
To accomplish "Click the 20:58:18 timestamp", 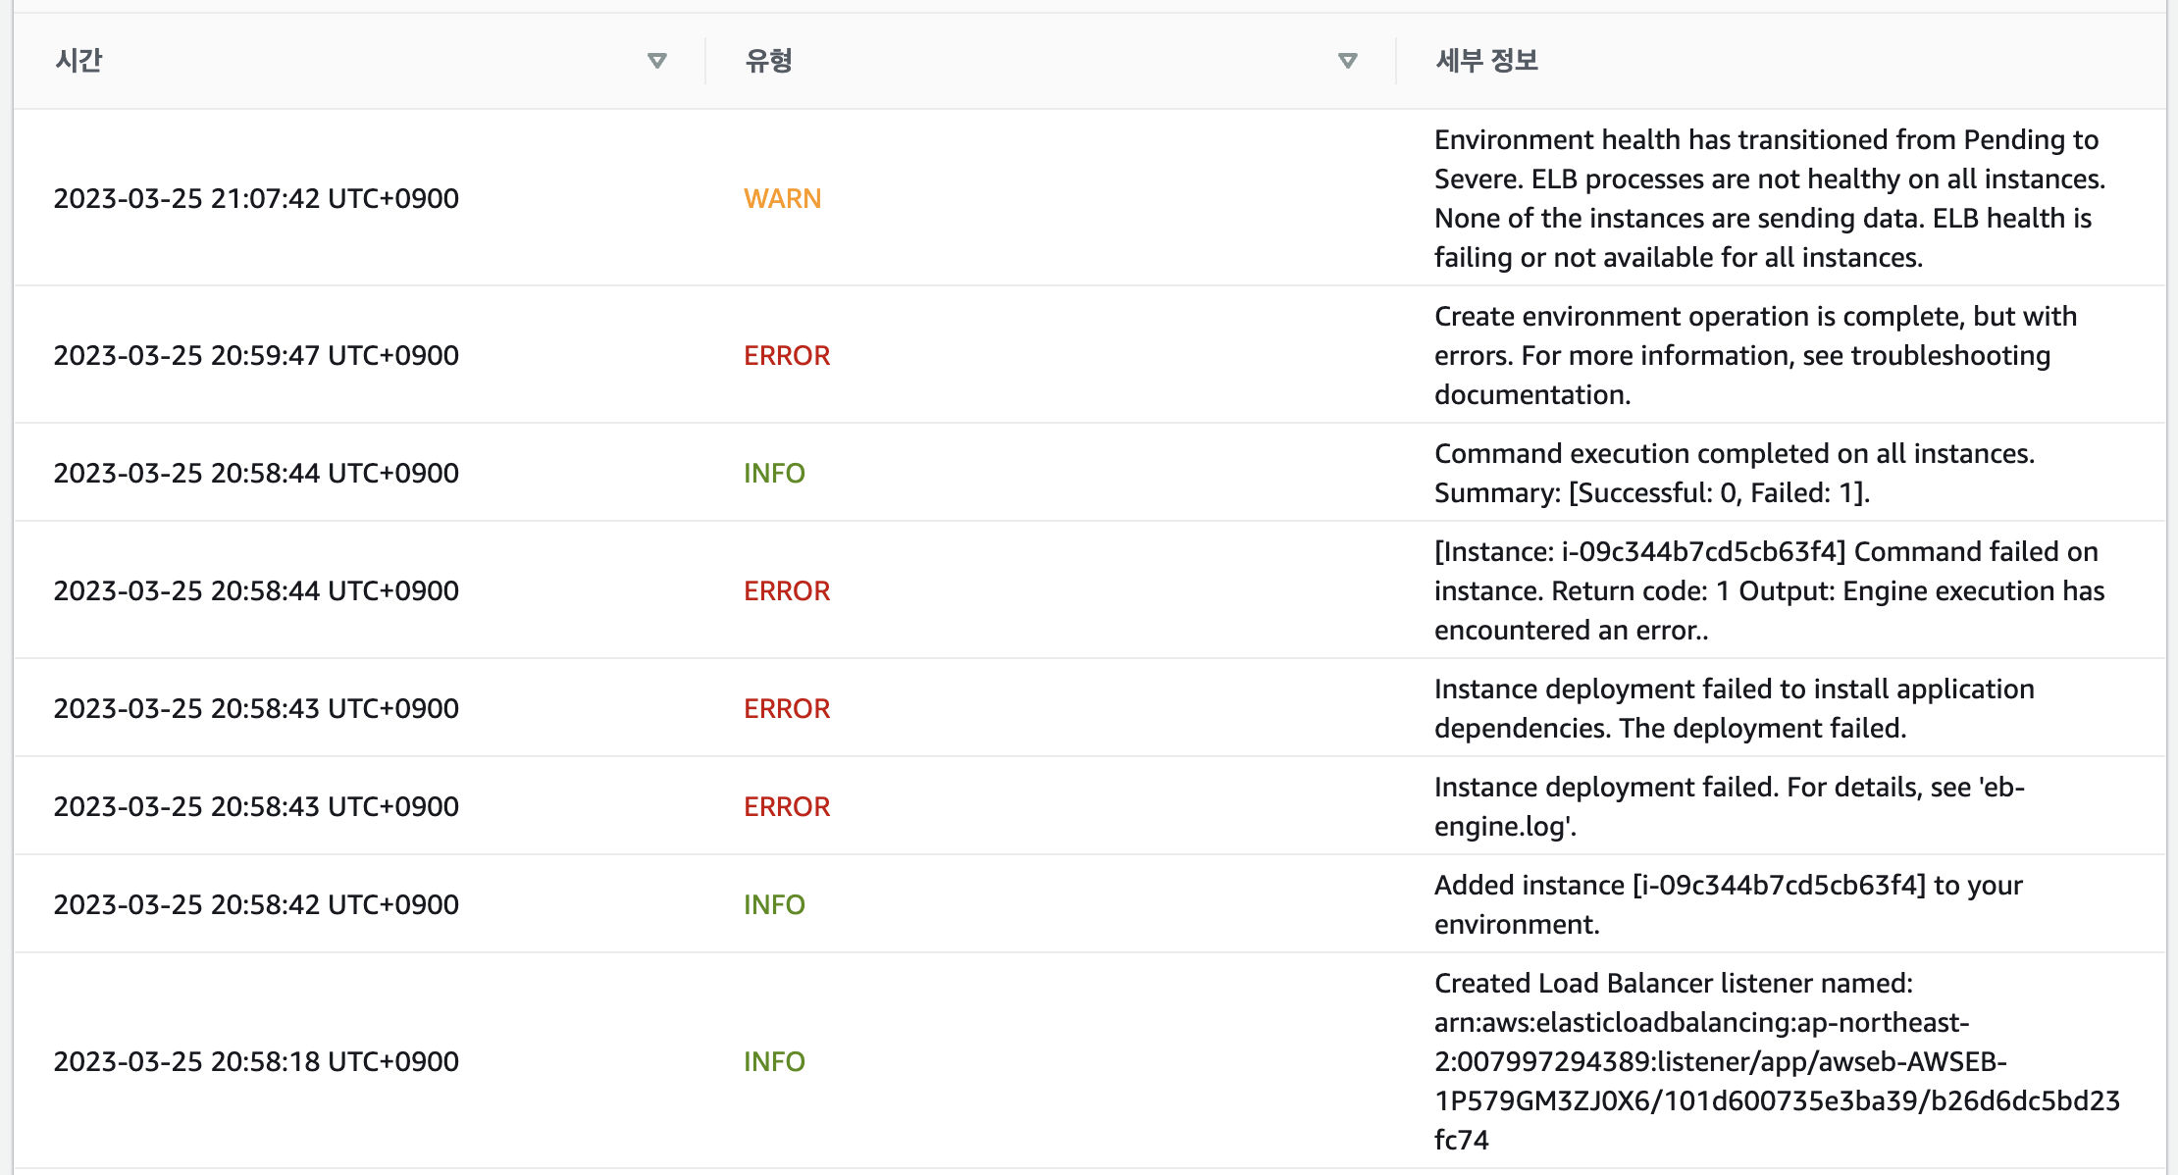I will 256,1061.
